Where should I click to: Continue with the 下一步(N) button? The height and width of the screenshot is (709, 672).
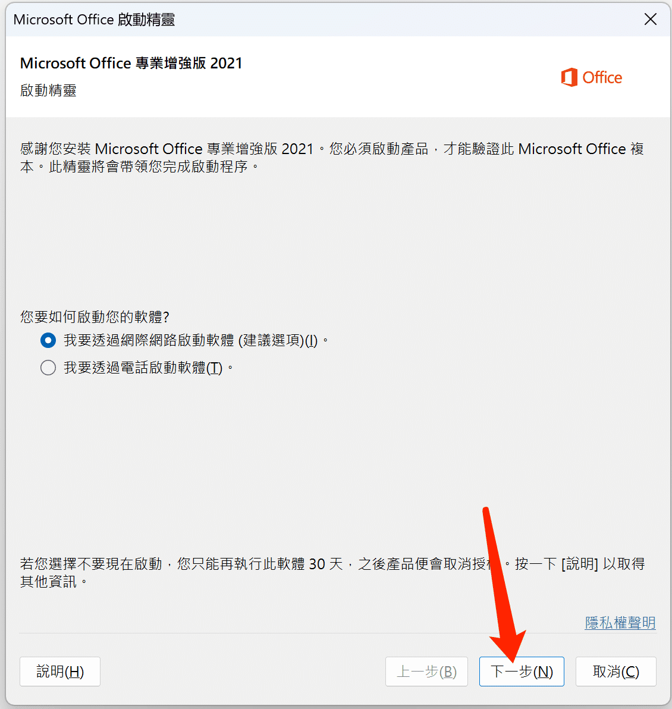click(522, 672)
